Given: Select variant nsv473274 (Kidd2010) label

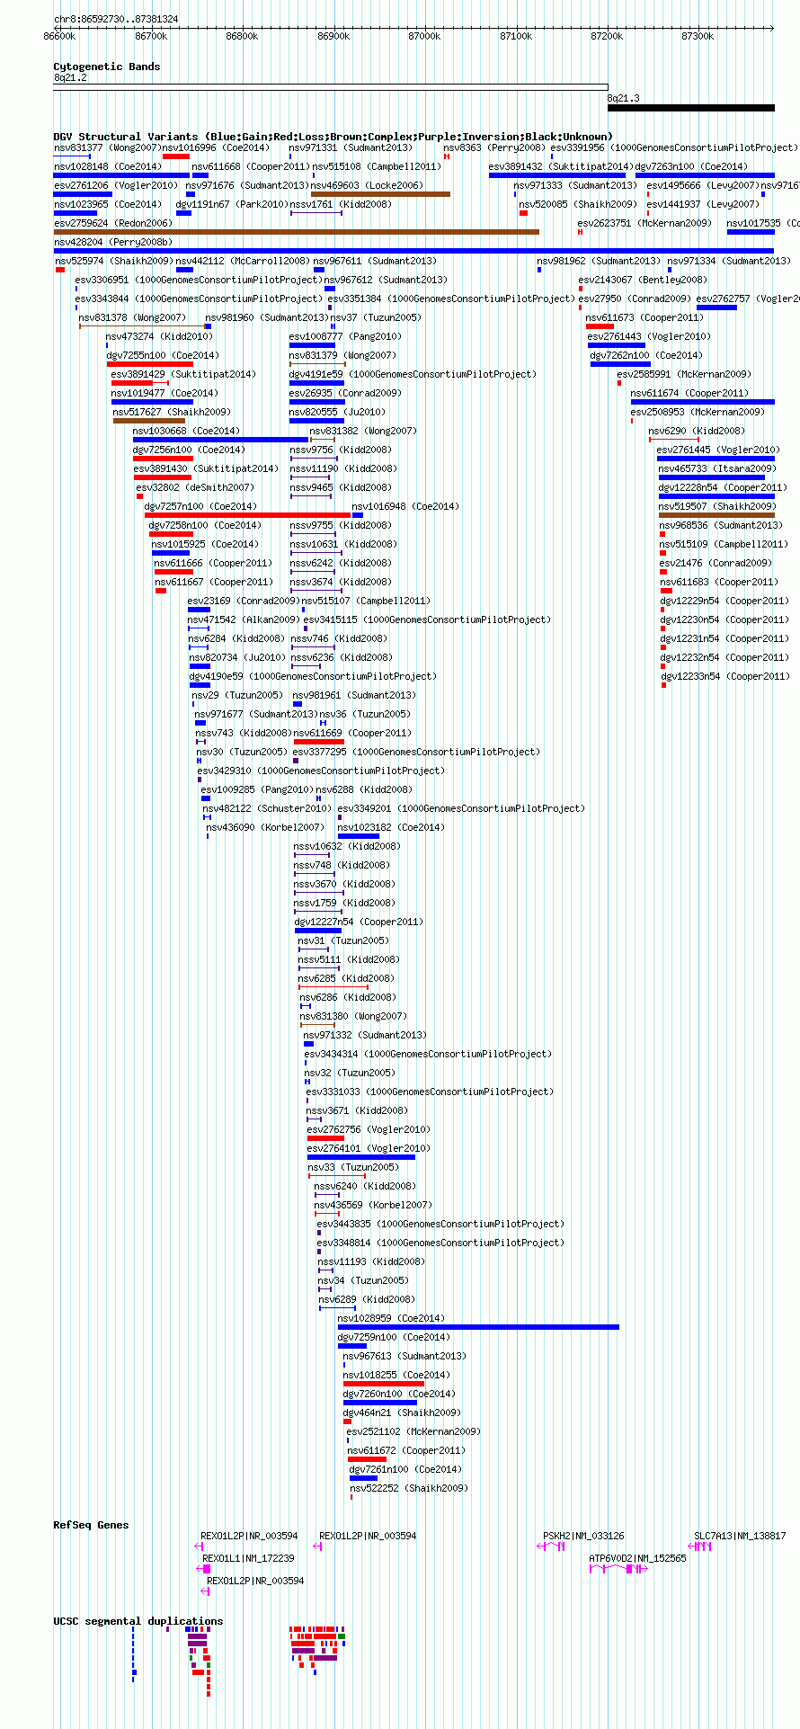Looking at the screenshot, I should coord(160,336).
